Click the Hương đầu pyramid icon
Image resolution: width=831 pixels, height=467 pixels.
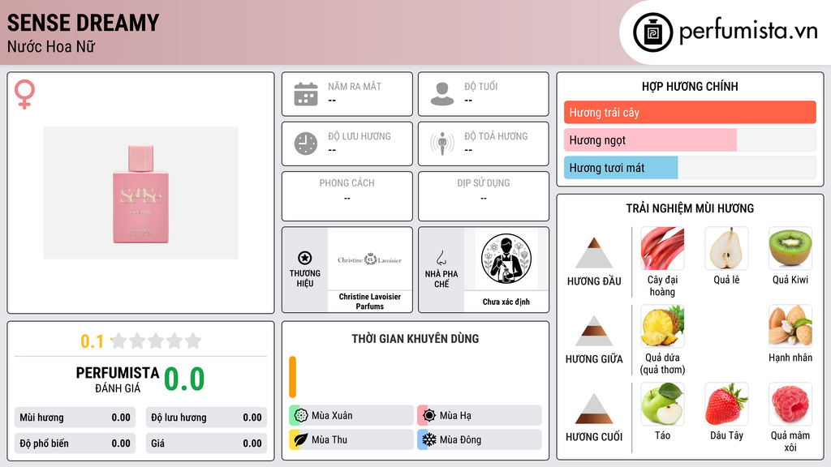point(594,253)
